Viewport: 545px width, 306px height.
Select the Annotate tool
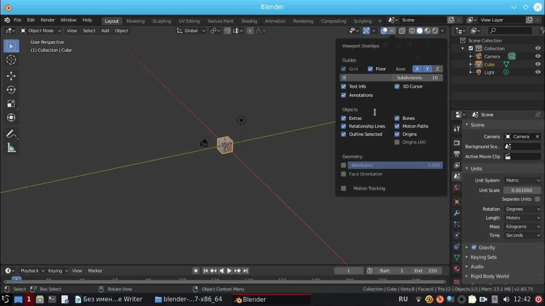click(11, 134)
